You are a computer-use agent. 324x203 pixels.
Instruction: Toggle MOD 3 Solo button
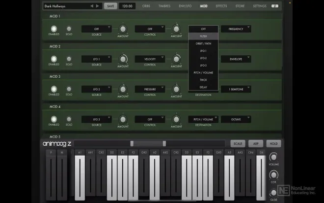pos(69,89)
